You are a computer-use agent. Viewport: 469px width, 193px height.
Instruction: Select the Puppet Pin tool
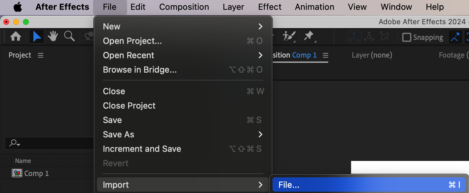pyautogui.click(x=309, y=37)
